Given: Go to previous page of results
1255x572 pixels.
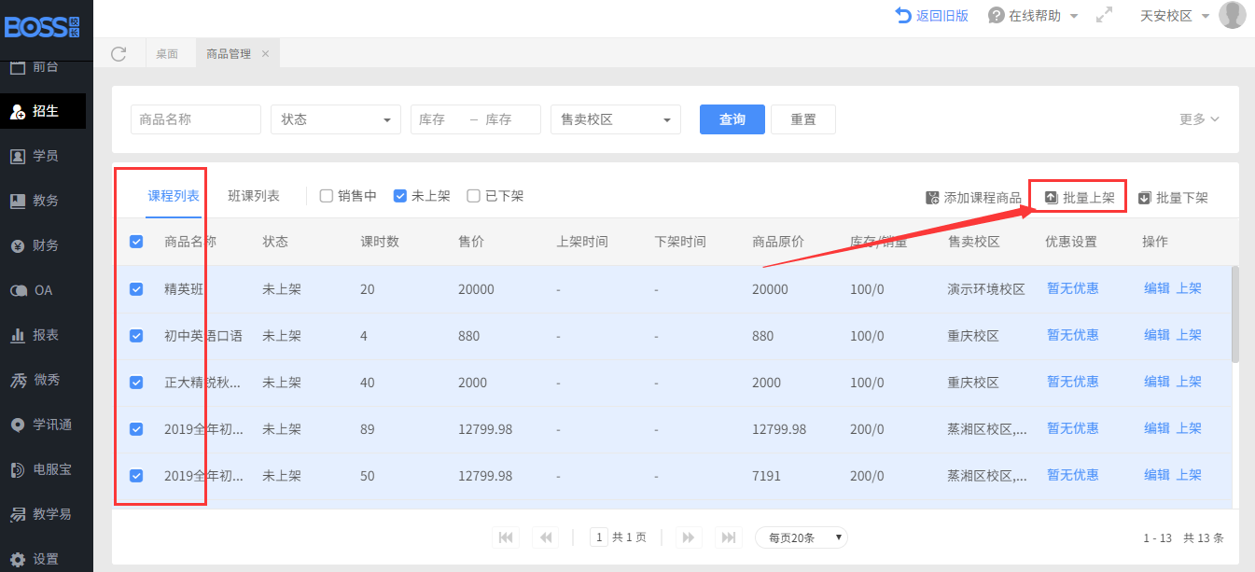Looking at the screenshot, I should [x=546, y=537].
